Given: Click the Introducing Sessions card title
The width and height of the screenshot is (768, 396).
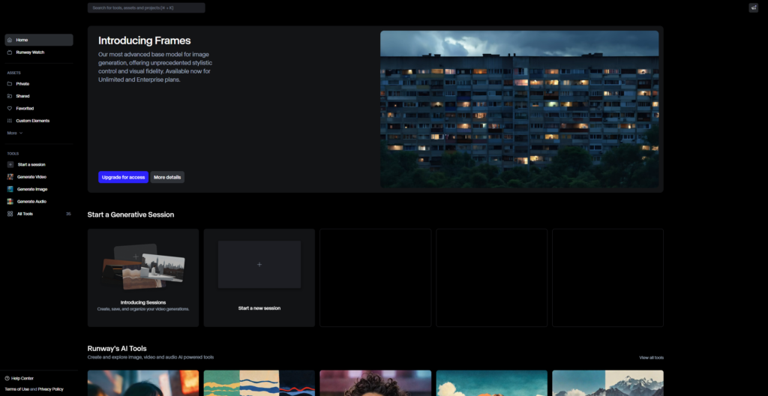Looking at the screenshot, I should (x=143, y=303).
